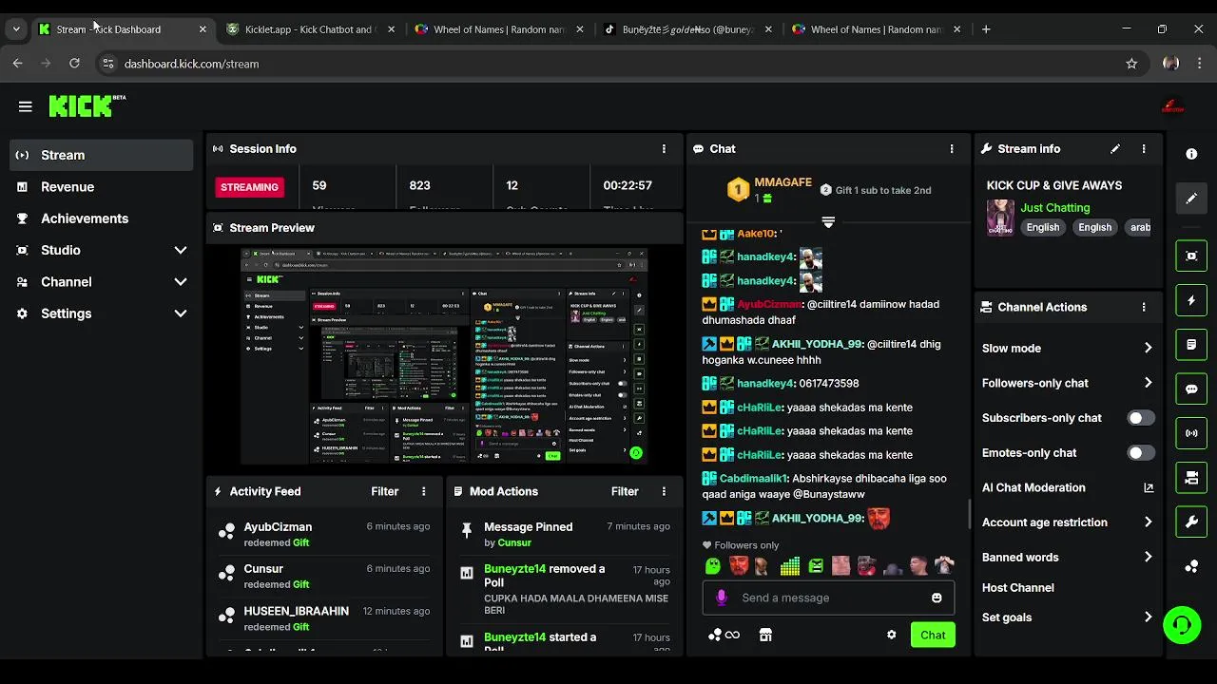Open the Activity Feed three-dot menu

pyautogui.click(x=424, y=491)
